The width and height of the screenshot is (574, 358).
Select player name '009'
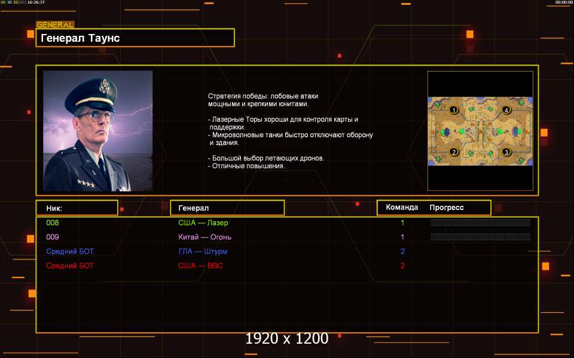(53, 237)
